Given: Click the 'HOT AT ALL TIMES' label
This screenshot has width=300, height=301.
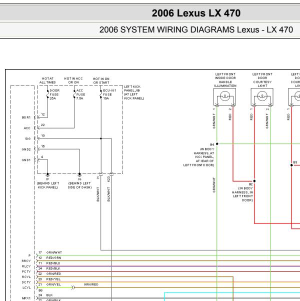Looking at the screenshot, I should coord(47,80).
